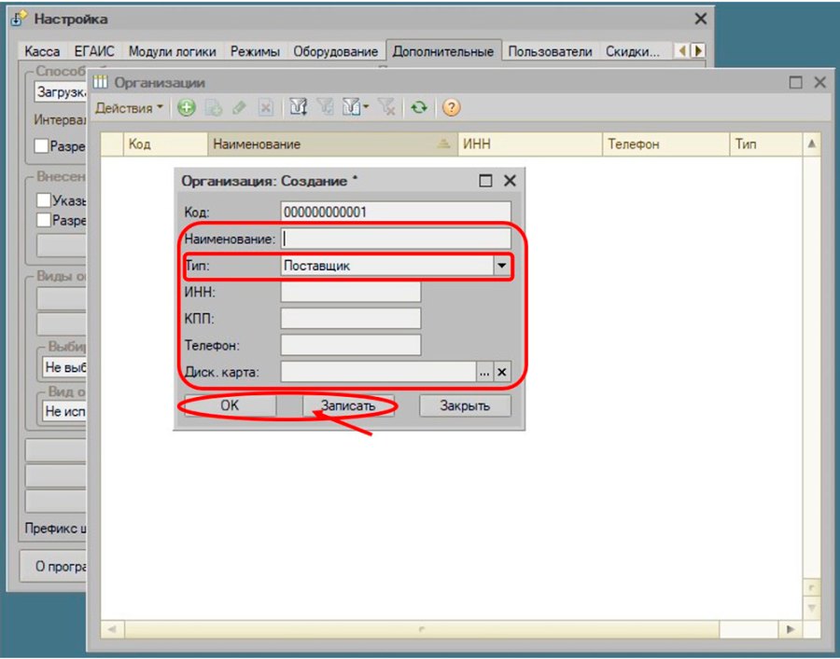Viewport: 840px width, 659px height.
Task: Open the Действия dropdown menu
Action: tap(129, 108)
